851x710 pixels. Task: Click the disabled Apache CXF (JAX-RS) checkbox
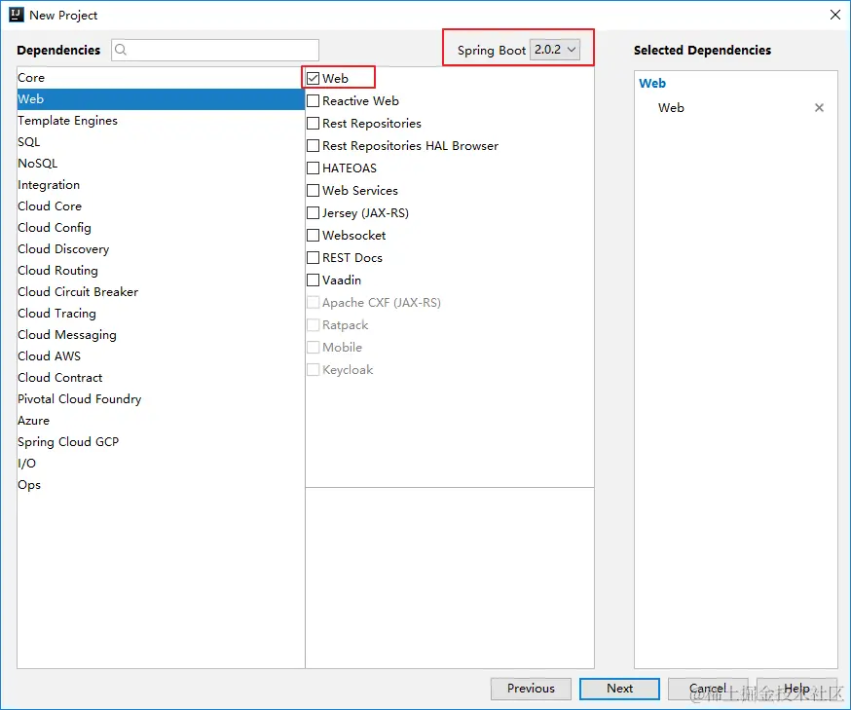click(314, 302)
